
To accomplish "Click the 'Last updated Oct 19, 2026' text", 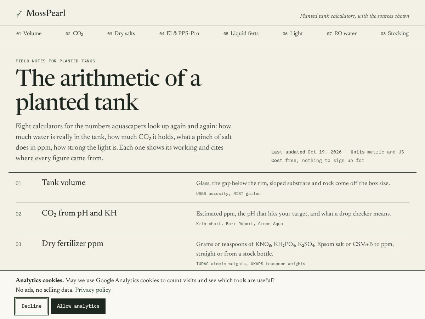I will [306, 152].
